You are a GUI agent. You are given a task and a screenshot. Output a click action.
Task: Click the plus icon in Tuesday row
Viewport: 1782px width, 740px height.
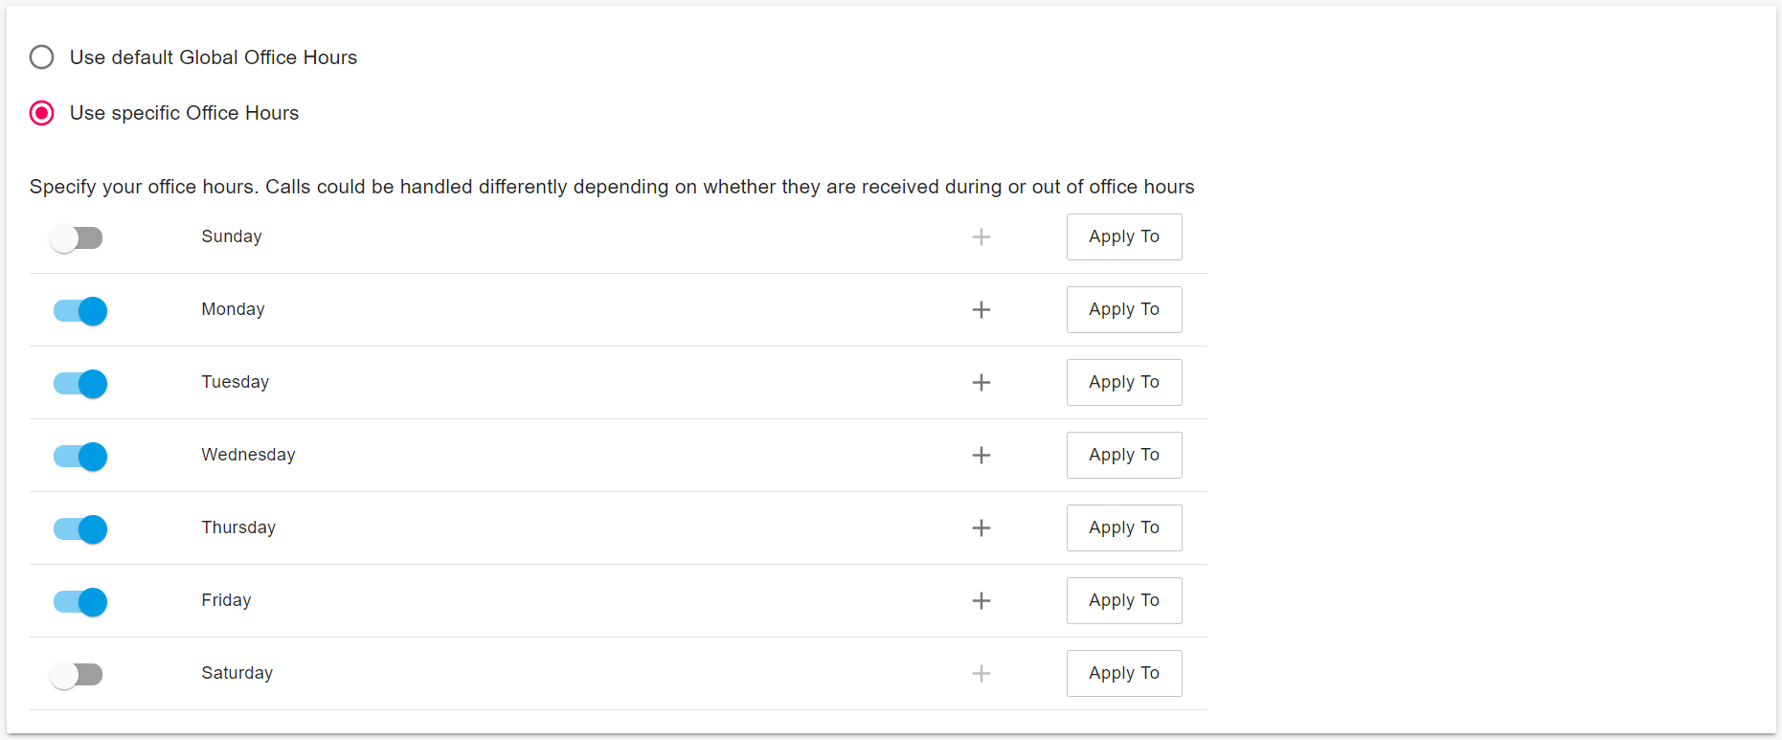click(x=981, y=383)
